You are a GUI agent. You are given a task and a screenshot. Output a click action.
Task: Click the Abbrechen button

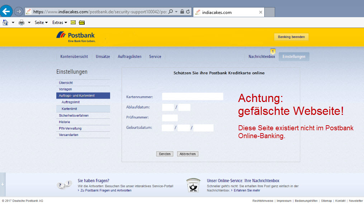pos(188,154)
